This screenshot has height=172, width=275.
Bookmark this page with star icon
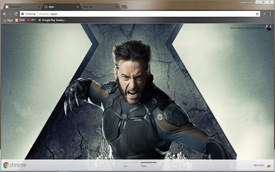pos(257,14)
